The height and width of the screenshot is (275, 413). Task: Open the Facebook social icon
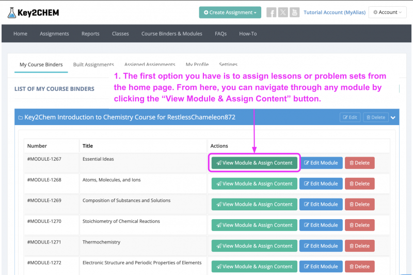coord(271,12)
